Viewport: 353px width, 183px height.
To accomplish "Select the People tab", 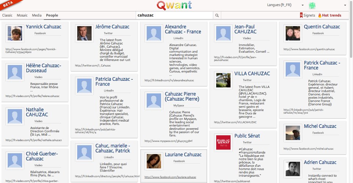I will pyautogui.click(x=52, y=15).
